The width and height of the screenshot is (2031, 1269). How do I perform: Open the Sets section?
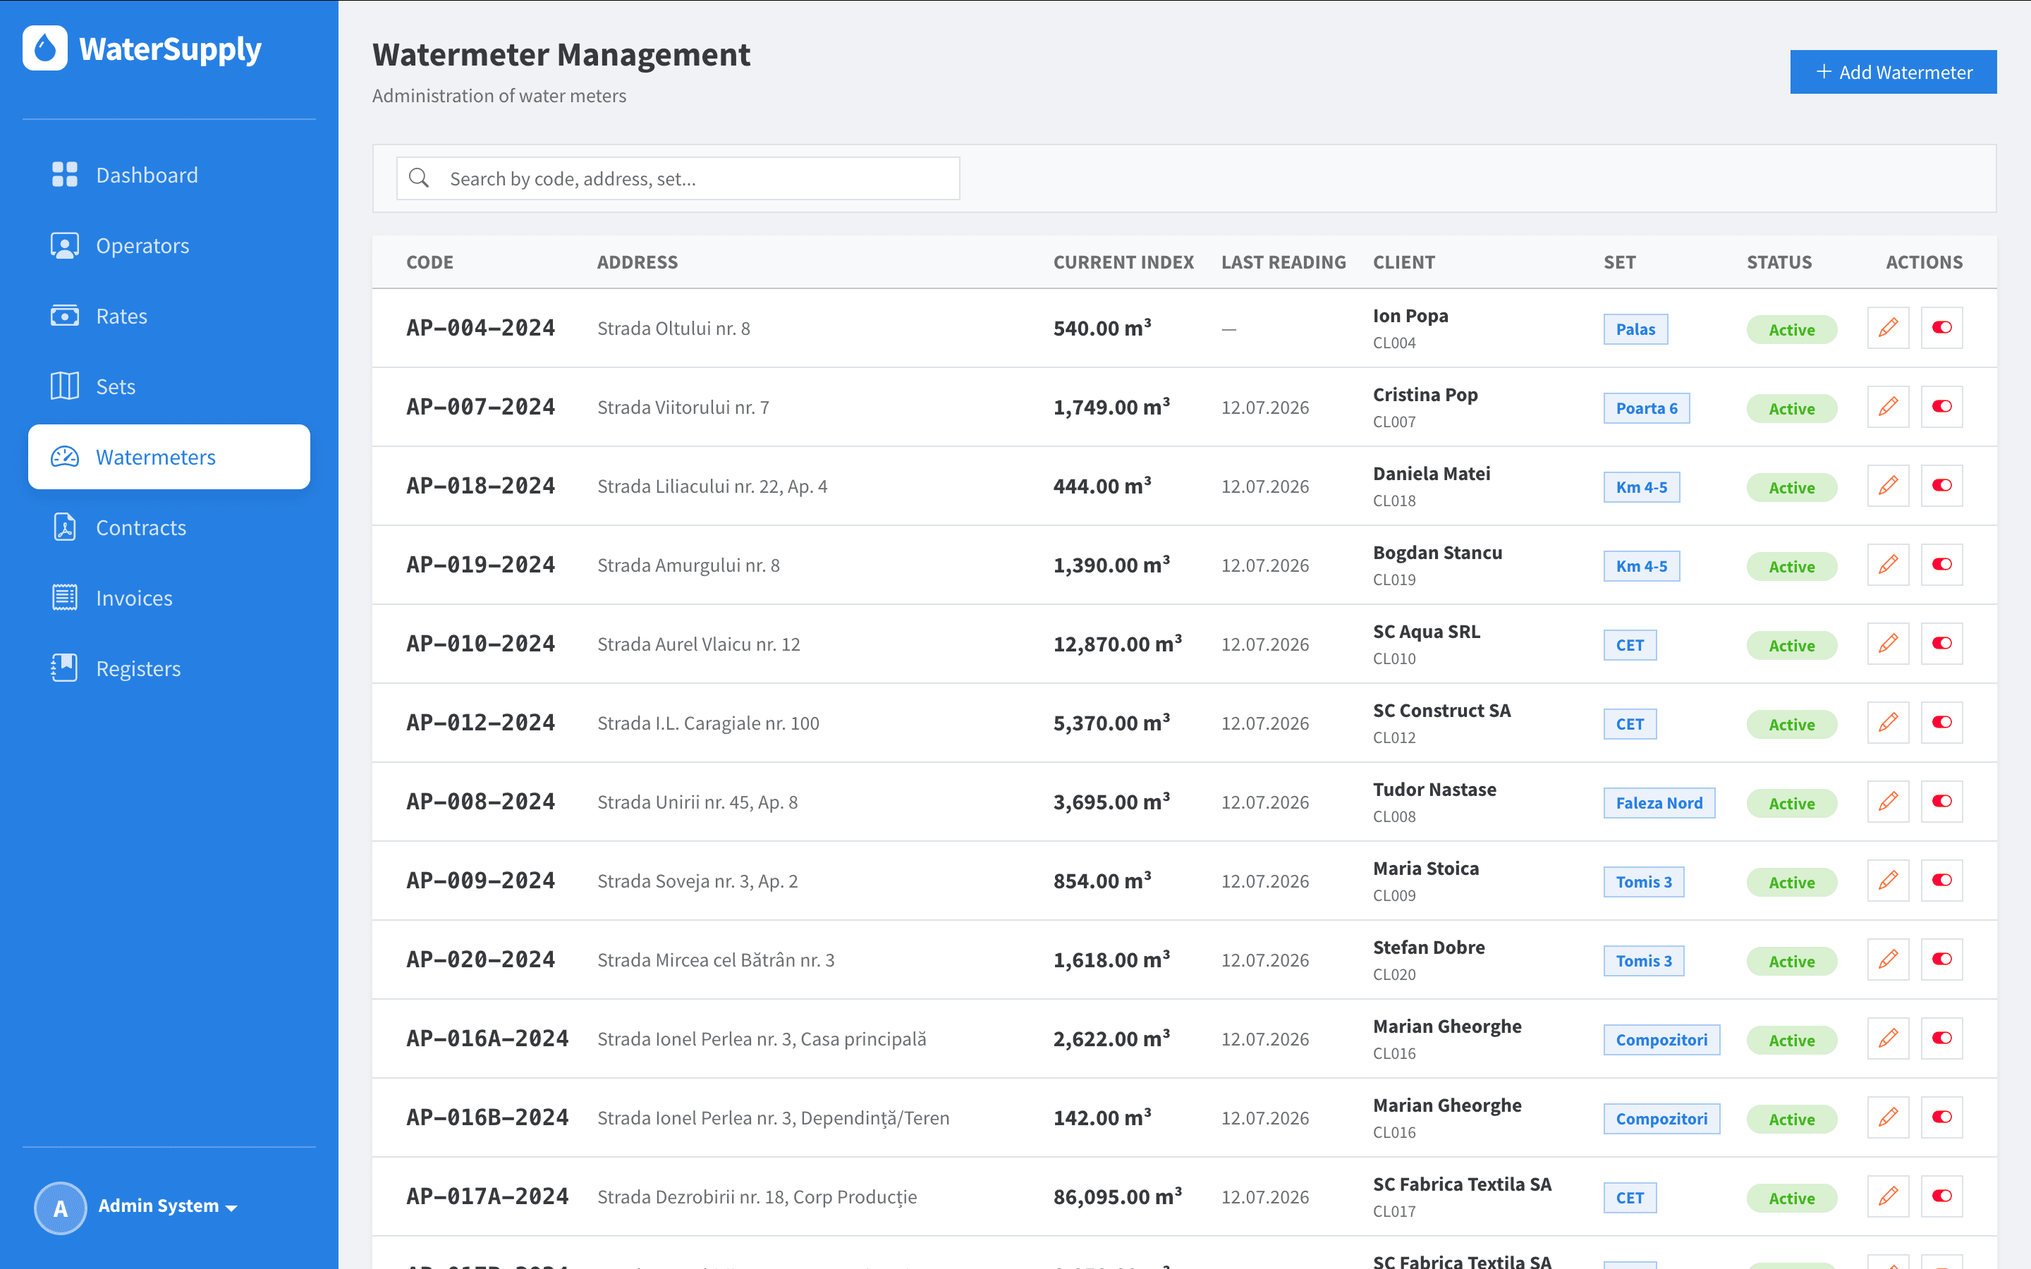(x=169, y=386)
